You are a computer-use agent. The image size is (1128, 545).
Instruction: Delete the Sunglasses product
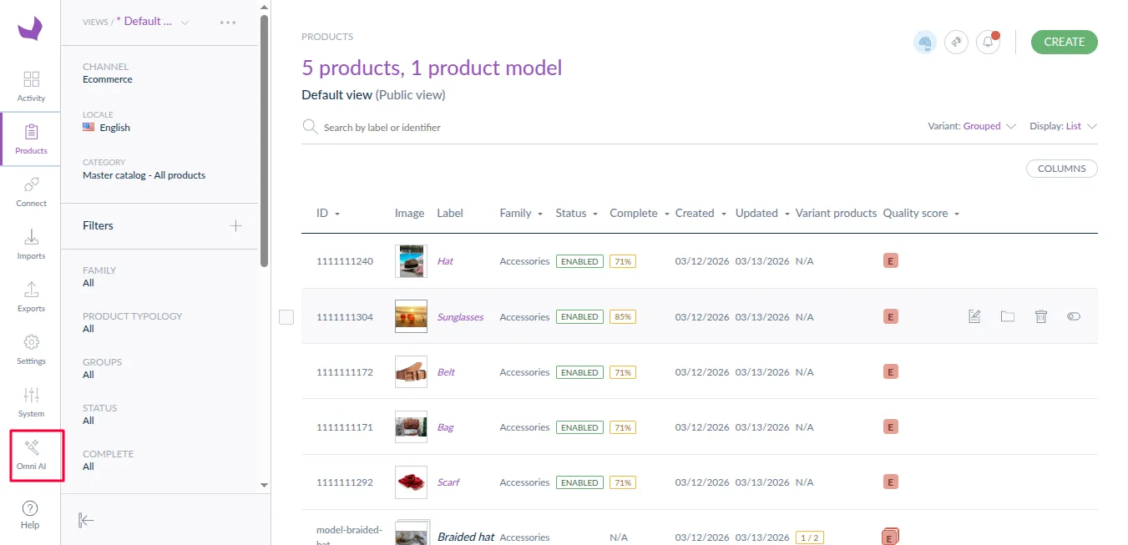tap(1040, 316)
